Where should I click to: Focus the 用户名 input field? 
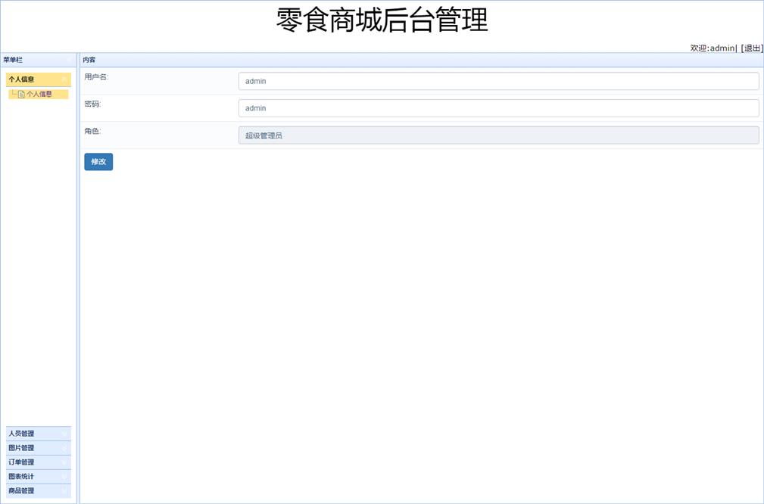[x=498, y=81]
